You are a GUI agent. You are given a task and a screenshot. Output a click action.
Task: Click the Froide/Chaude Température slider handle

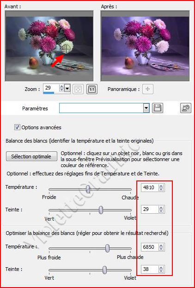point(88,189)
